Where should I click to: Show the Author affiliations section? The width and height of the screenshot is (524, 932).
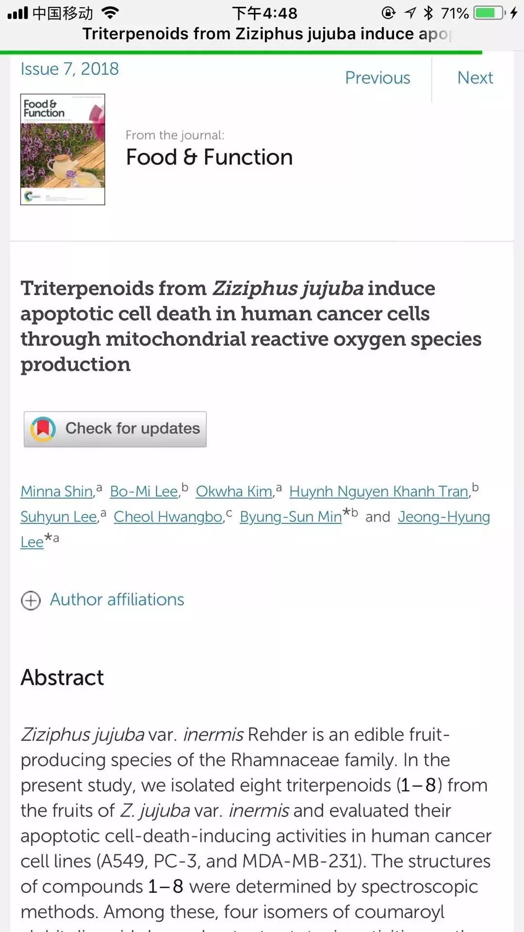(117, 600)
